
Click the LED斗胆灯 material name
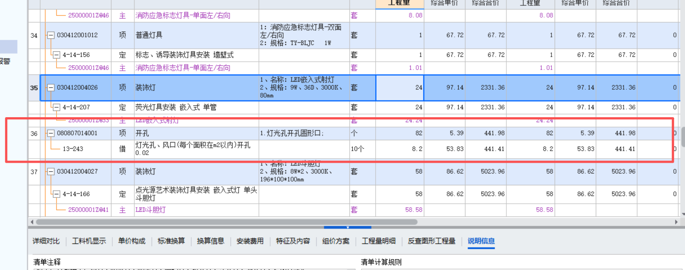(x=151, y=210)
